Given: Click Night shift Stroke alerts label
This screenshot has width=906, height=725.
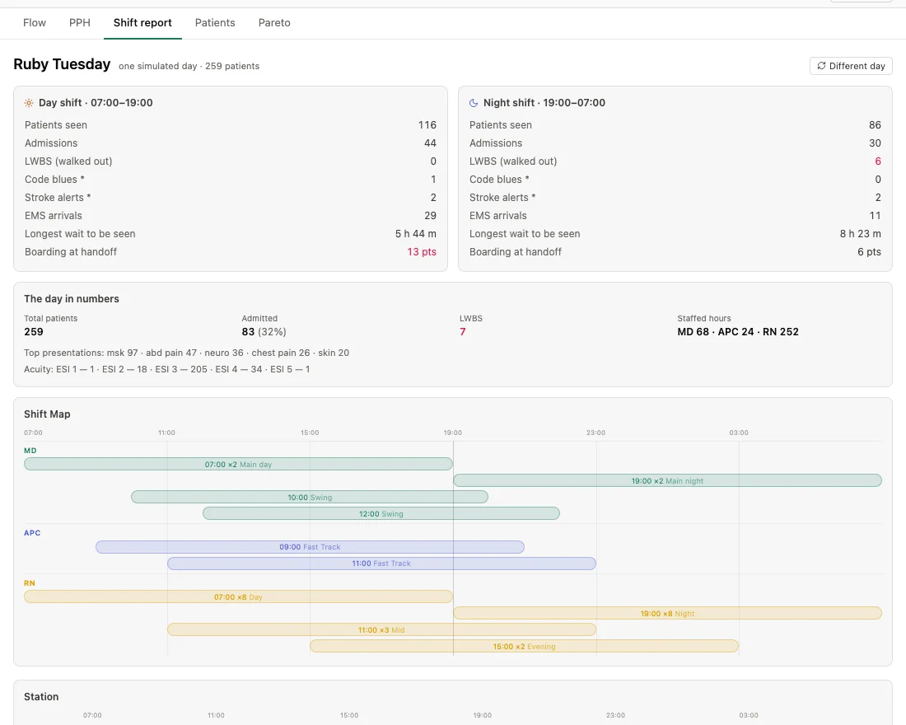Looking at the screenshot, I should pyautogui.click(x=502, y=197).
